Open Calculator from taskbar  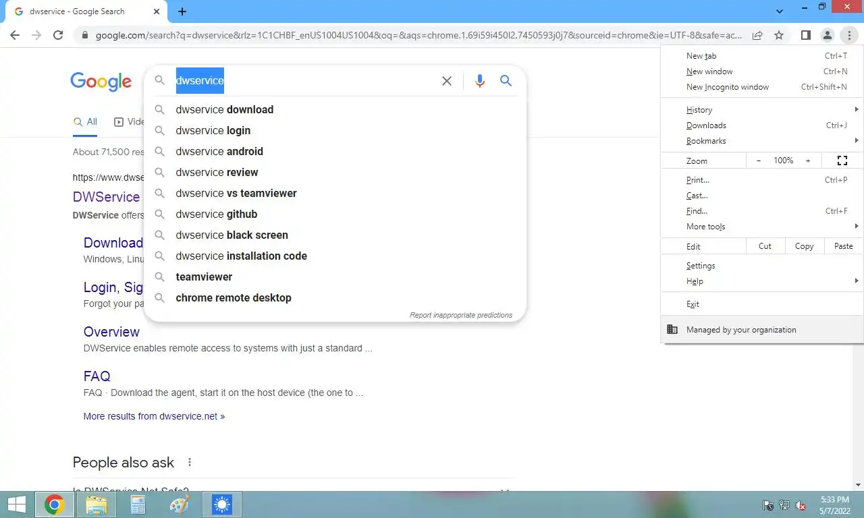138,505
